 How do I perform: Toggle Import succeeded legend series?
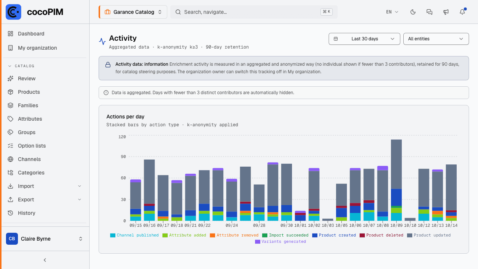point(285,235)
